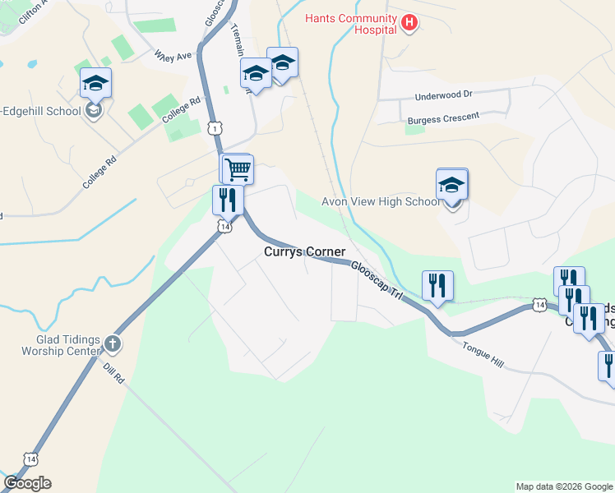The height and width of the screenshot is (493, 615).
Task: Select the Route 1 highway shield
Action: point(215,128)
